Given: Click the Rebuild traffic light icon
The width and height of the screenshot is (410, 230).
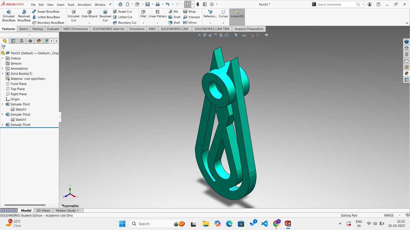Looking at the screenshot, I should point(198,4).
